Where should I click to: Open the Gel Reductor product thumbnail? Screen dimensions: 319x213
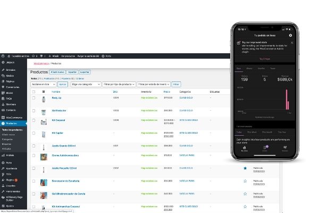[x=43, y=110]
